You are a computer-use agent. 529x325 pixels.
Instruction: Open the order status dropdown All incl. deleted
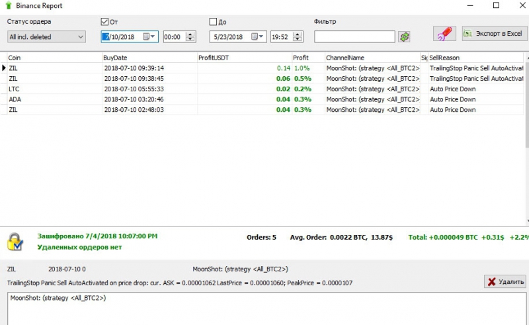point(46,37)
